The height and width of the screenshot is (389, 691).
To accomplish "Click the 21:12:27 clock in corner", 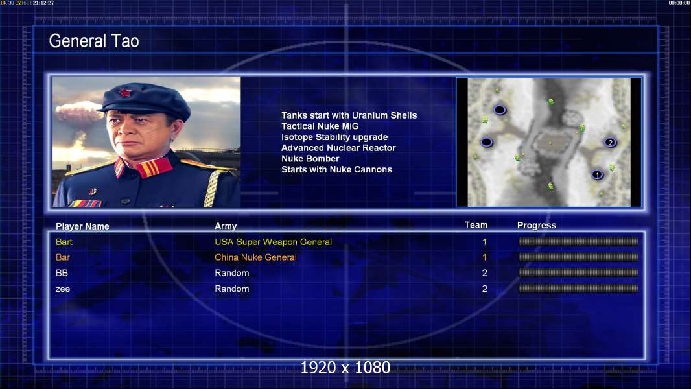I will [43, 3].
